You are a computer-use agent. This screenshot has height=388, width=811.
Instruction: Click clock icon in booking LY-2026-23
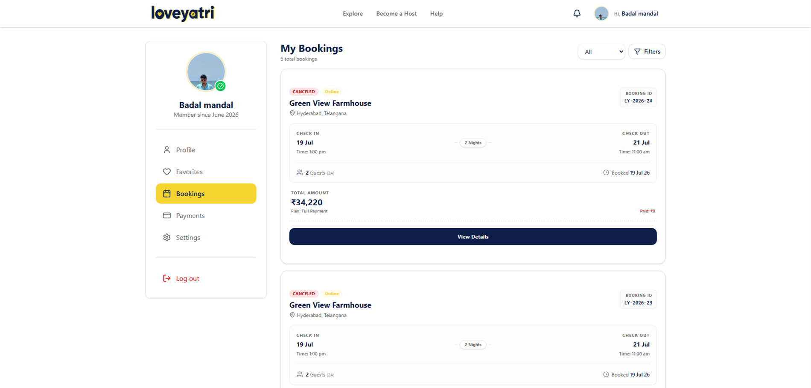(606, 374)
